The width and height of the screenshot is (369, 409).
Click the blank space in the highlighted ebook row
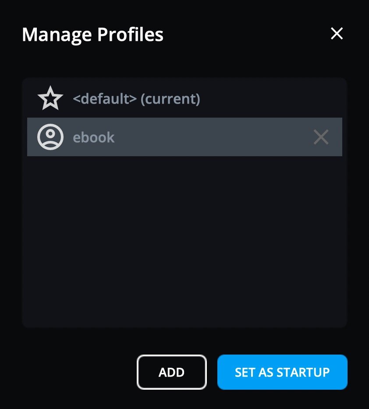click(x=210, y=137)
